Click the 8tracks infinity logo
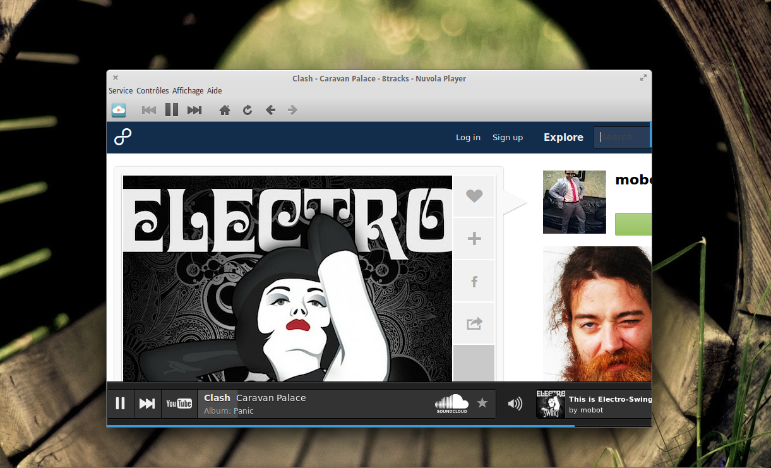Viewport: 771px width, 468px height. pyautogui.click(x=123, y=137)
